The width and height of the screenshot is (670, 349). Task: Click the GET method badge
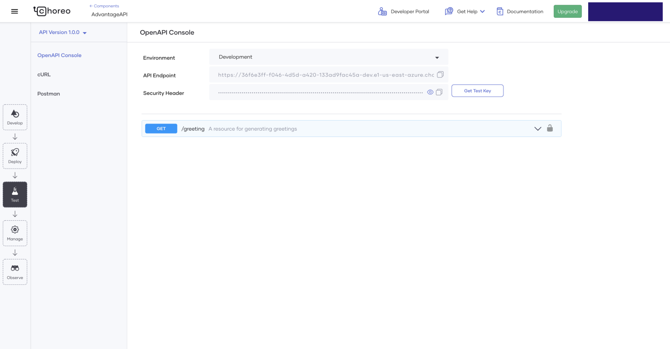(x=161, y=129)
